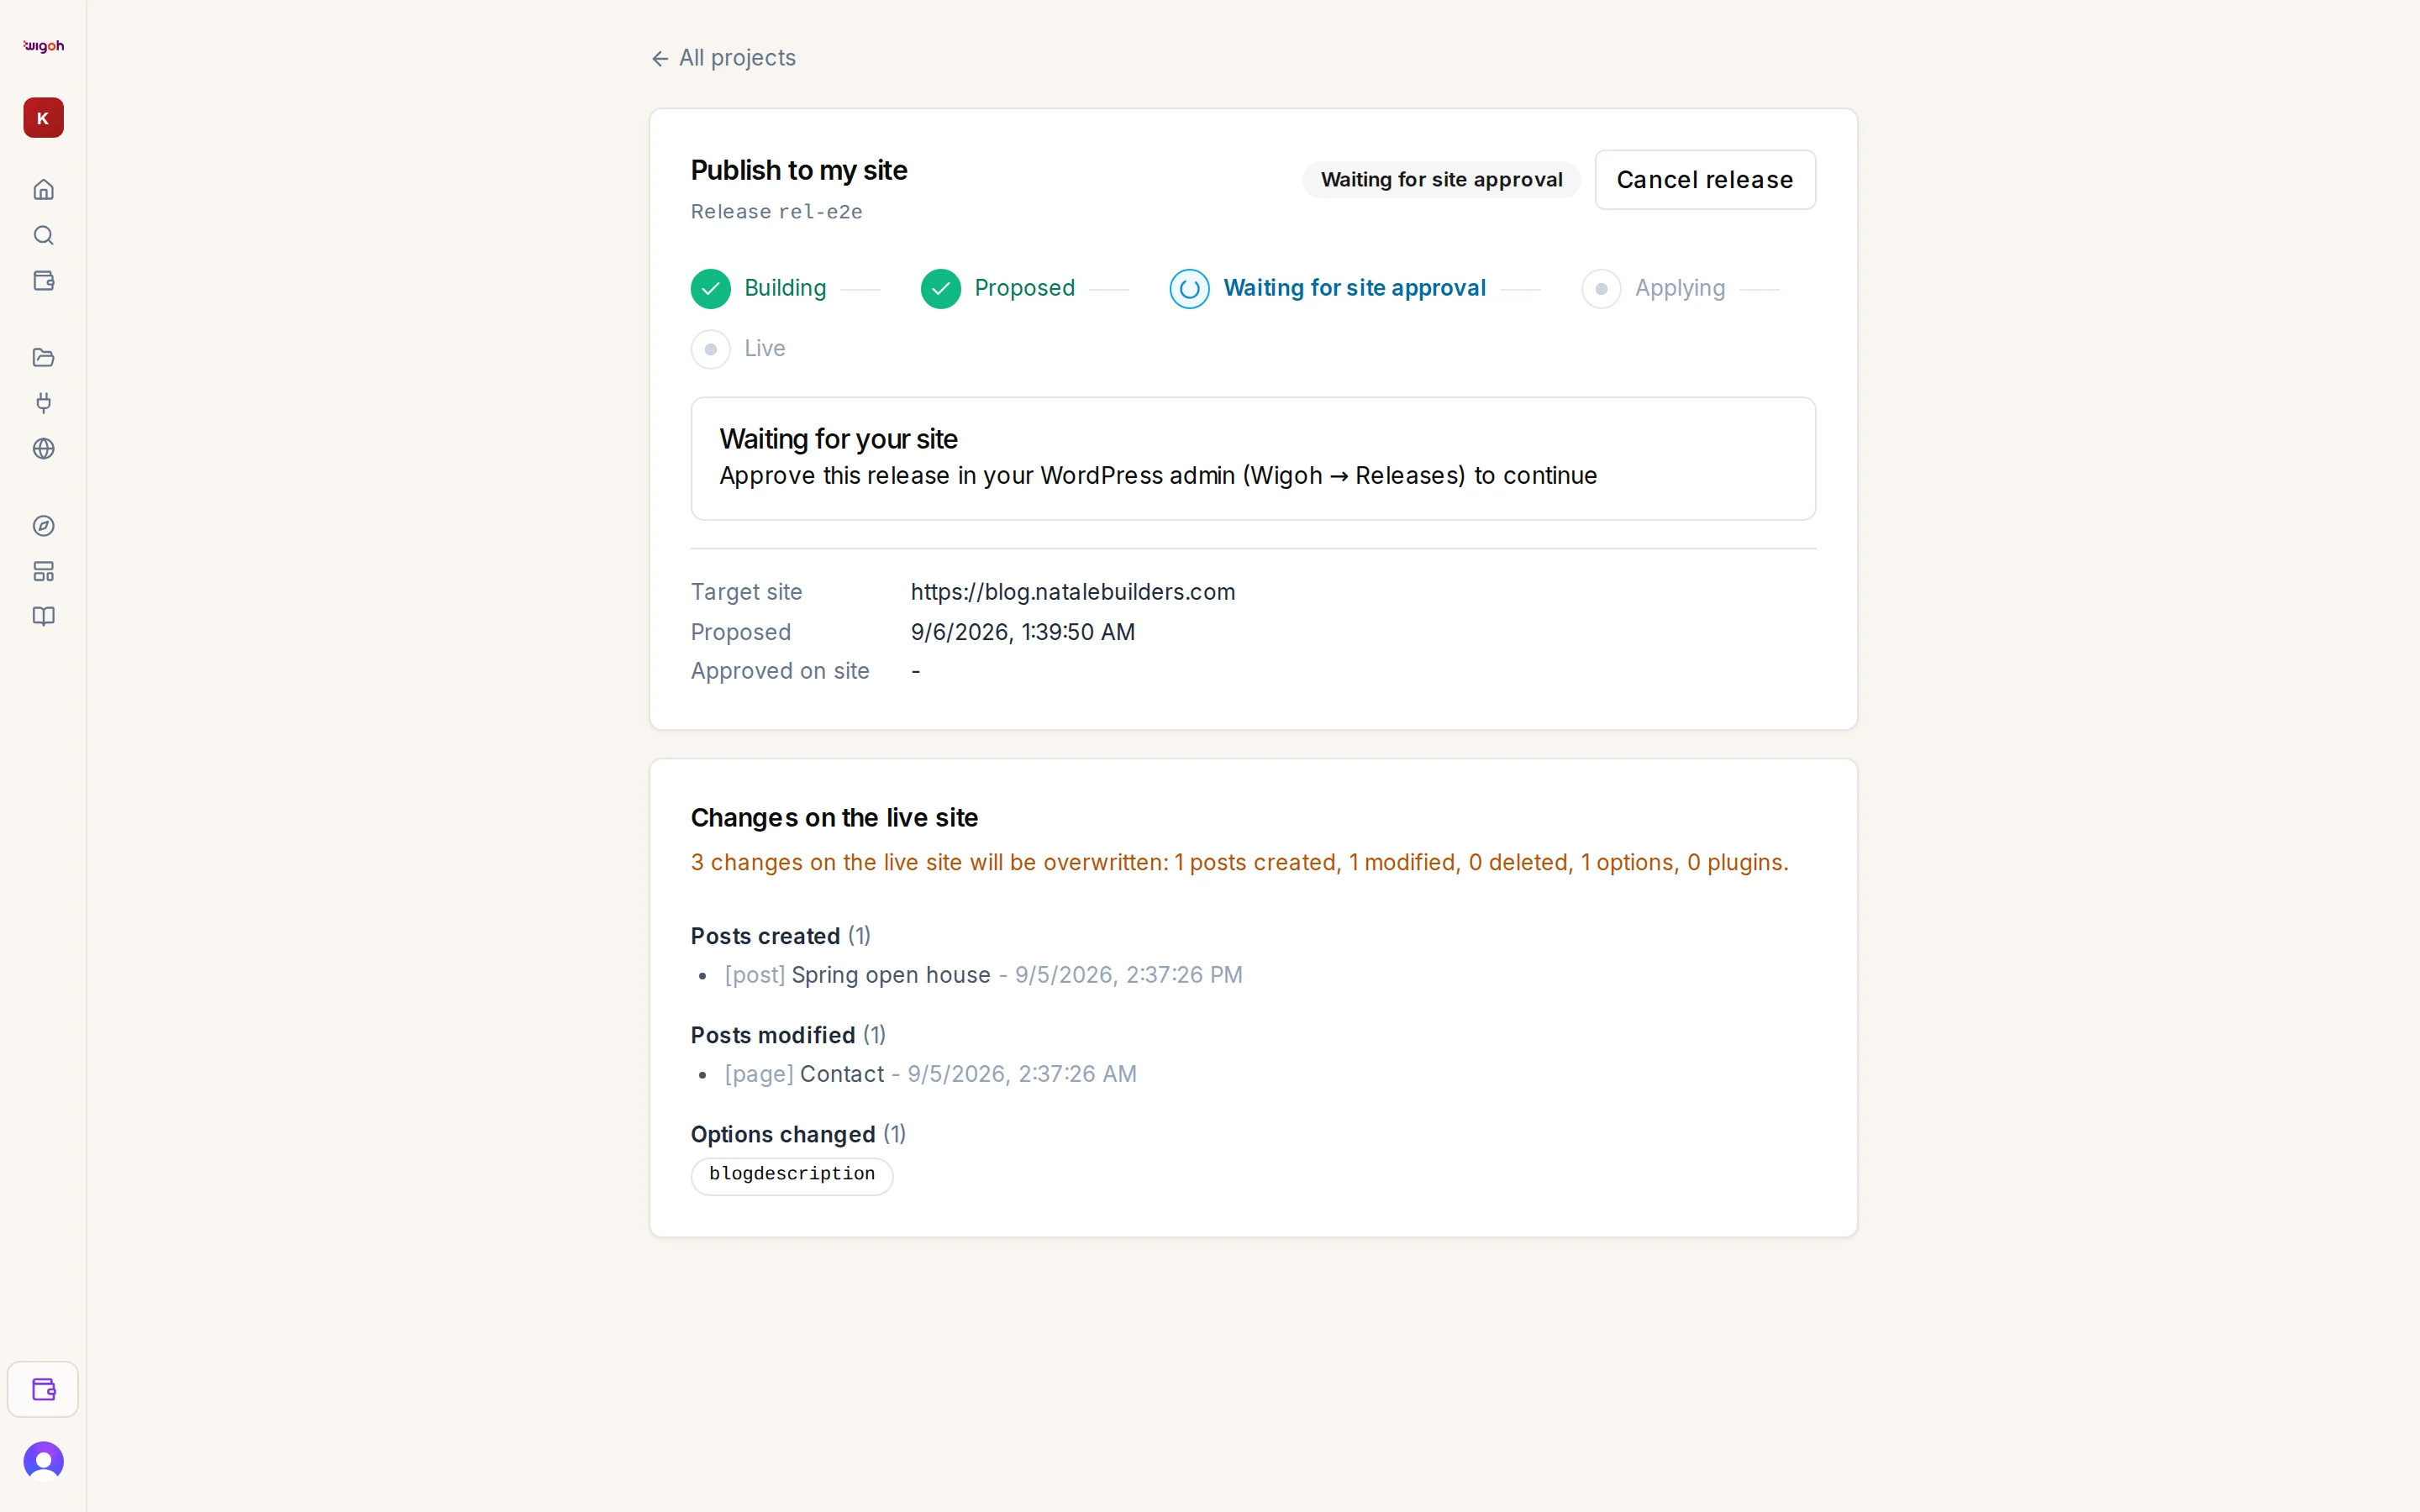The width and height of the screenshot is (2420, 1512).
Task: Click the green Building step checkmark
Action: 710,289
